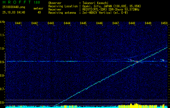Click the 0.6 kHz frequency label

click(x=2, y=103)
